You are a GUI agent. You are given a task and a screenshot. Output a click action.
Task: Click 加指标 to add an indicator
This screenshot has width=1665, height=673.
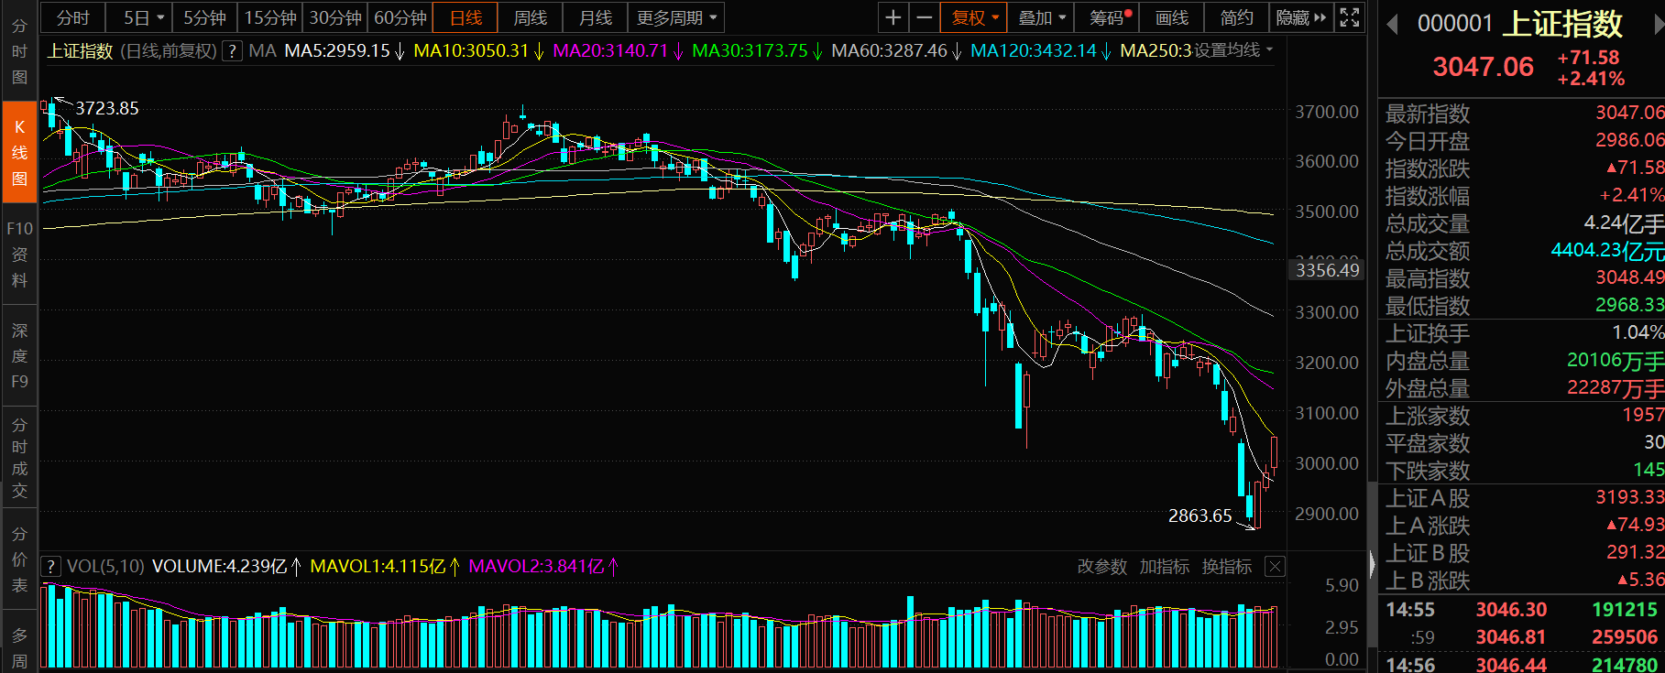pos(1164,567)
